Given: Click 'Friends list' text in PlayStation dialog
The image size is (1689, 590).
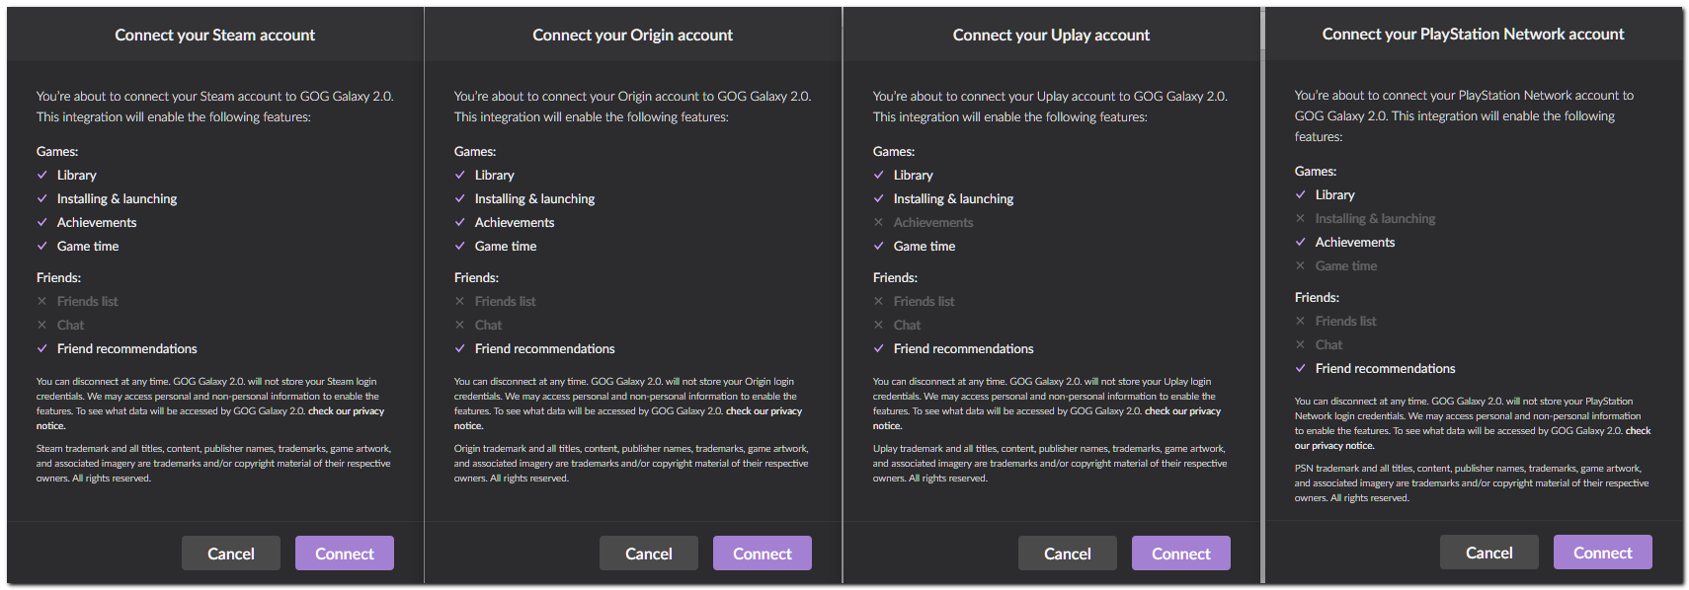Looking at the screenshot, I should tap(1345, 321).
